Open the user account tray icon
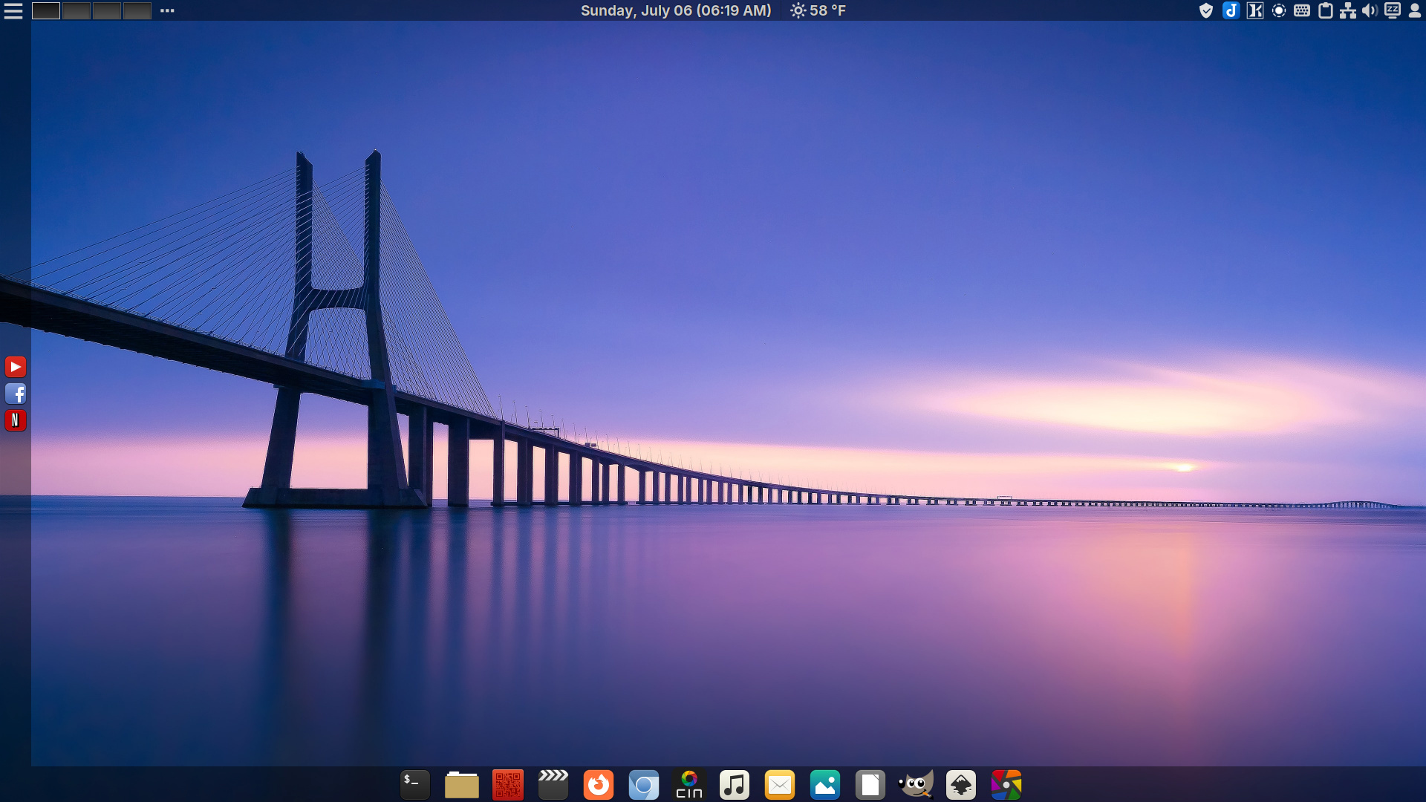 [1415, 10]
